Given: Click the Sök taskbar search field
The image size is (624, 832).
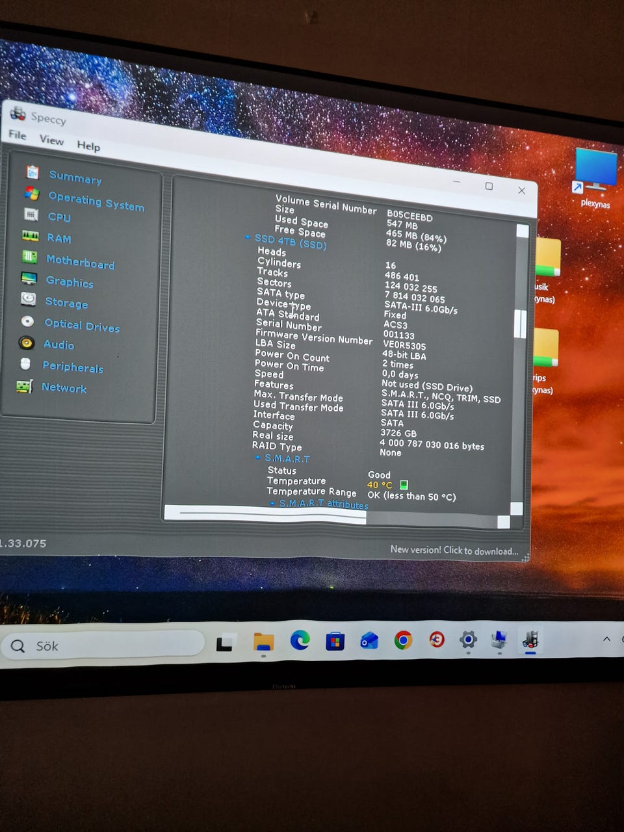Looking at the screenshot, I should [102, 645].
